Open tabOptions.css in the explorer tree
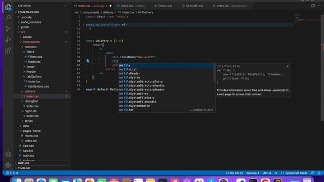The height and width of the screenshot is (182, 324). pyautogui.click(x=38, y=86)
